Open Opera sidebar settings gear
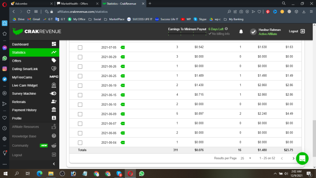Screen dimensions: 316x178 tap(5, 138)
